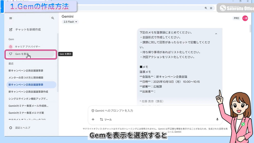
Task: Click the Gem を表示 entry
Action: pos(30,54)
